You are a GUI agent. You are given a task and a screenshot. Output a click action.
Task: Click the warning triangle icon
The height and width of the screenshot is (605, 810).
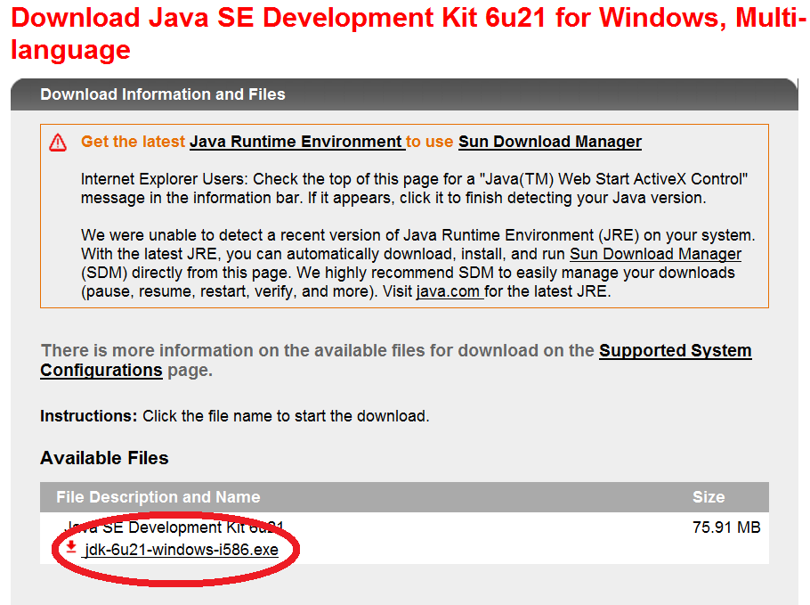tap(58, 143)
